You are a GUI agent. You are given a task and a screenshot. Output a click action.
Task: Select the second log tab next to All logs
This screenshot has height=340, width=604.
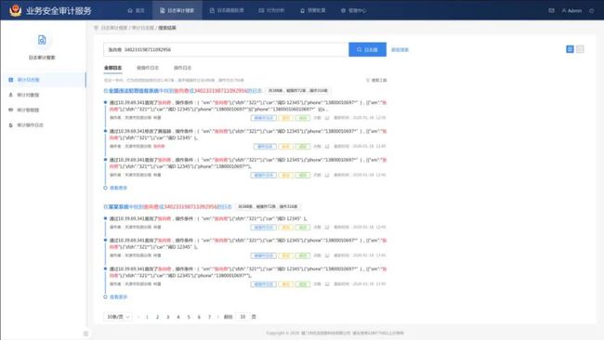pyautogui.click(x=148, y=68)
